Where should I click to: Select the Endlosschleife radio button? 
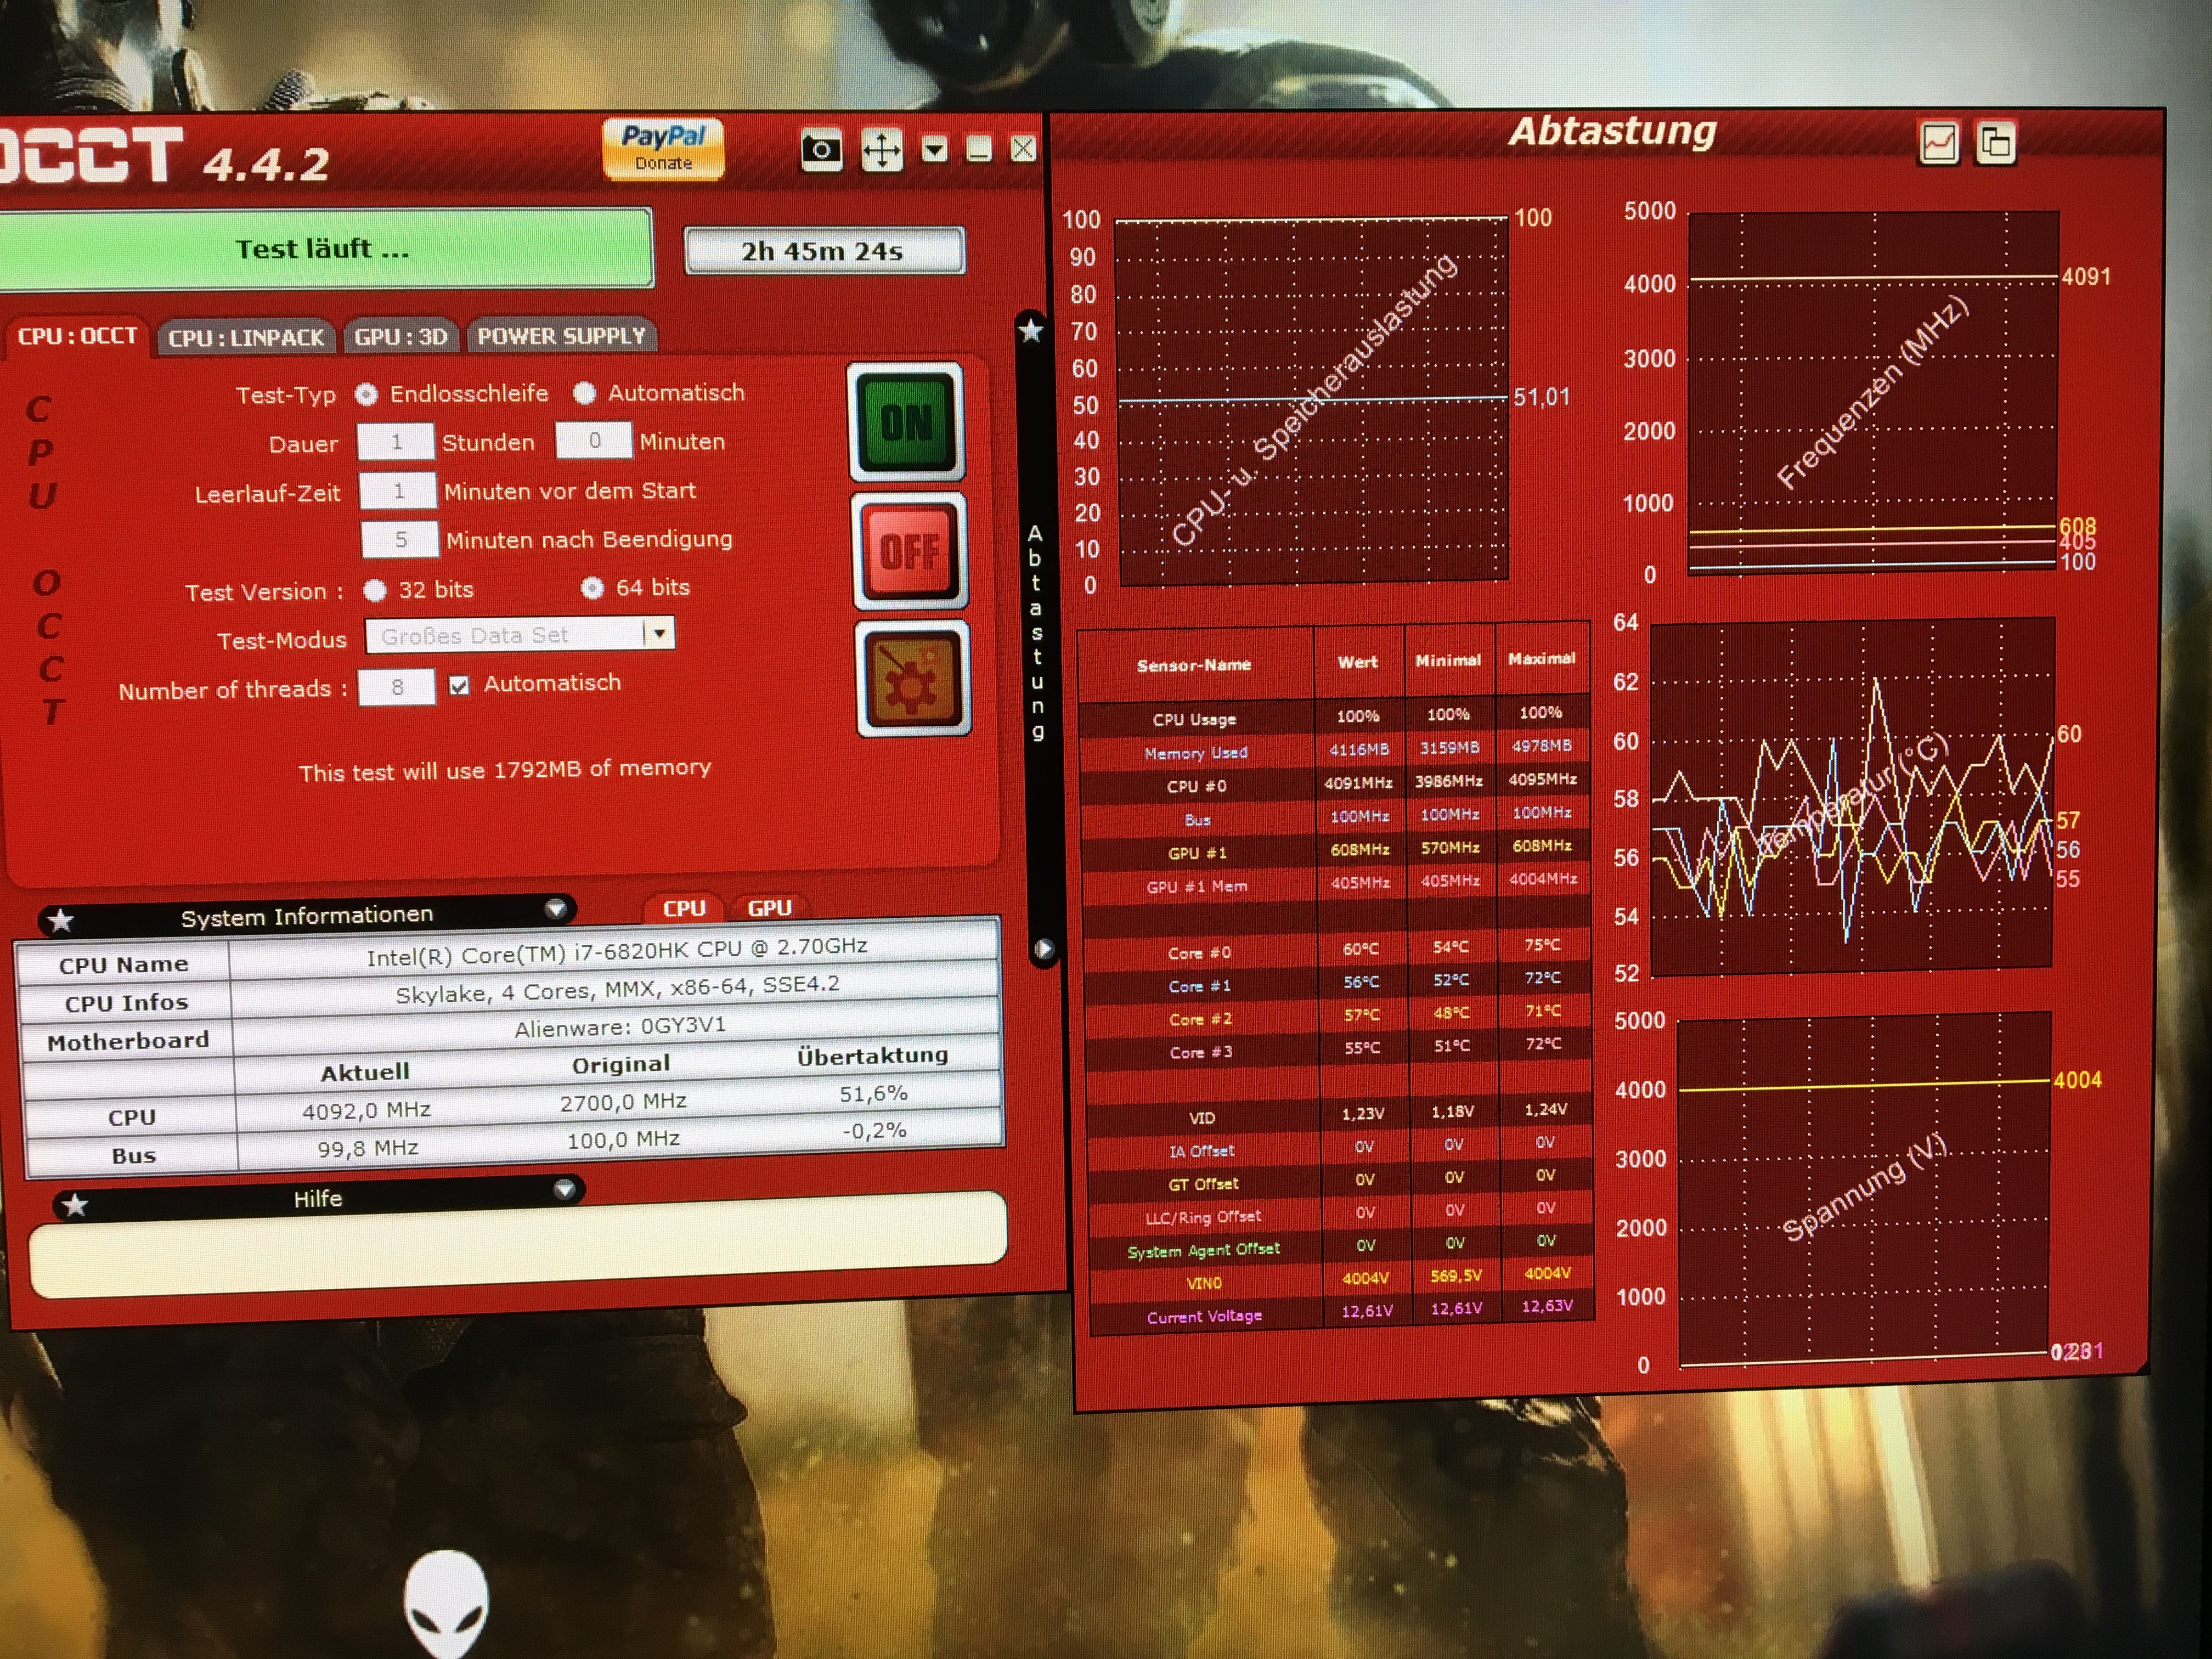pyautogui.click(x=367, y=395)
